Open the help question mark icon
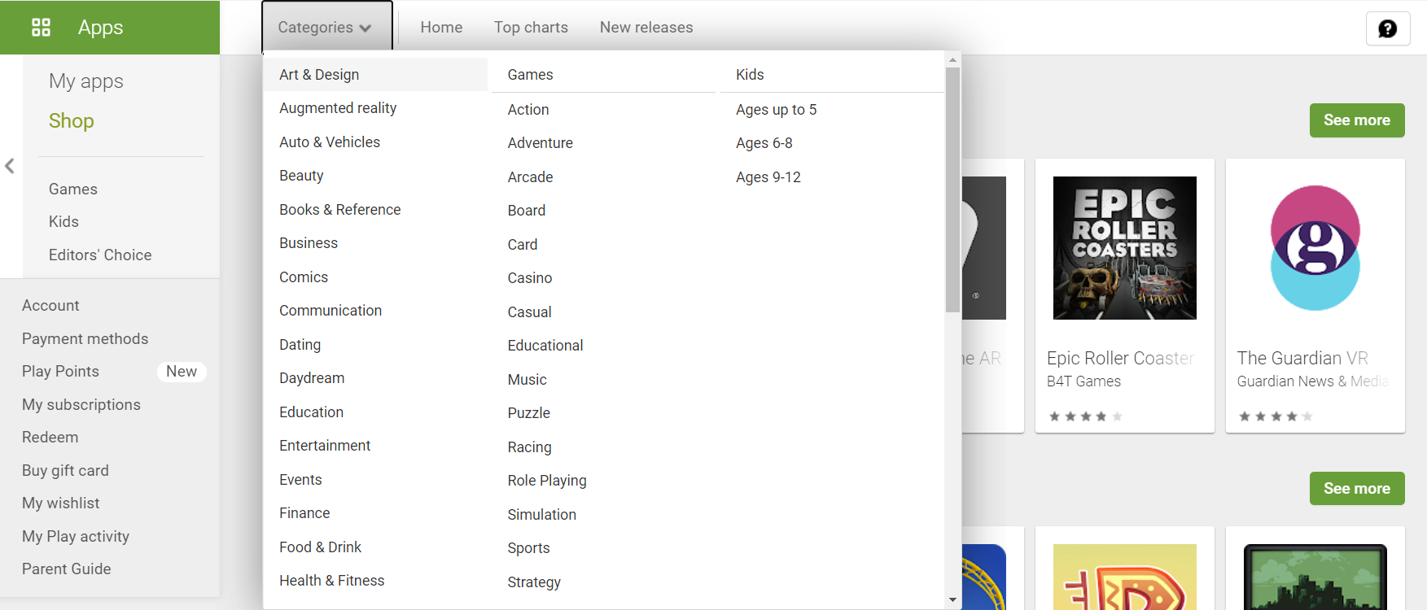The height and width of the screenshot is (610, 1427). coord(1388,29)
